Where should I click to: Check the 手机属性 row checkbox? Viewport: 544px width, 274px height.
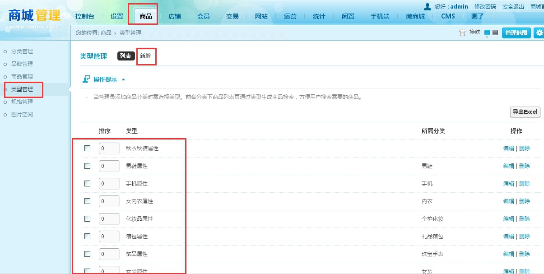pyautogui.click(x=88, y=183)
